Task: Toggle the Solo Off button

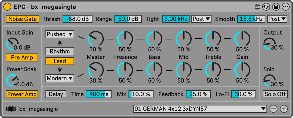Action: (x=275, y=94)
